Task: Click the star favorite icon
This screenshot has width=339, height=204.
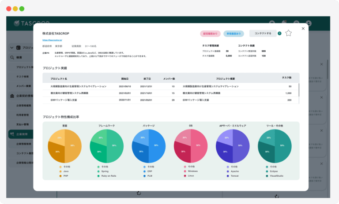Action: pyautogui.click(x=288, y=33)
